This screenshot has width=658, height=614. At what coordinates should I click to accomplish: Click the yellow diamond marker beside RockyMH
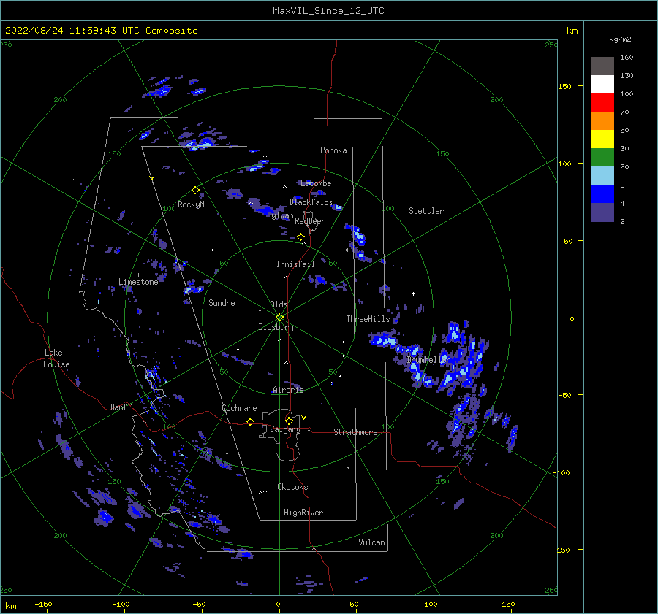(195, 191)
